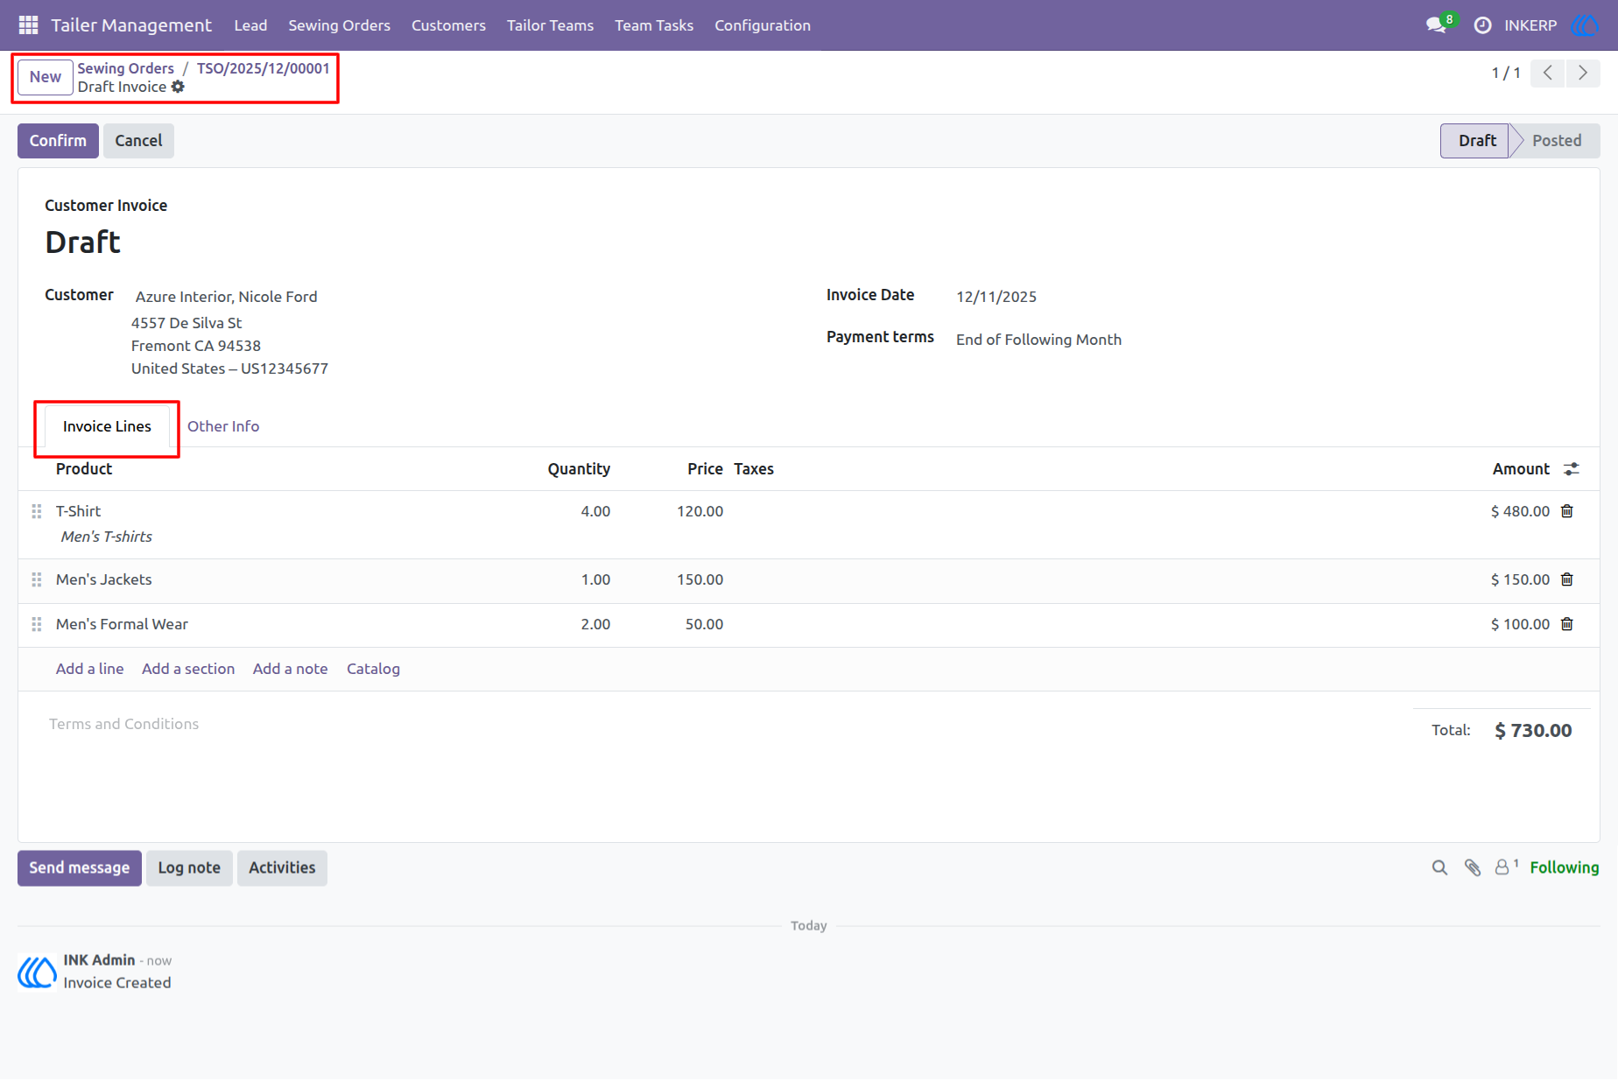Open the messages conversation icon
Viewport: 1618px width, 1081px height.
[1436, 25]
